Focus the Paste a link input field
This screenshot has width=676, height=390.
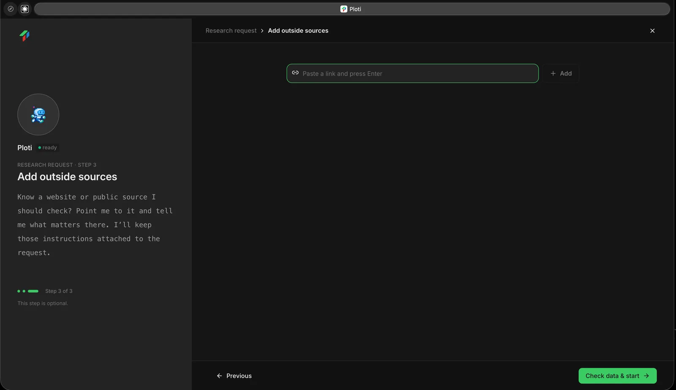(x=412, y=73)
